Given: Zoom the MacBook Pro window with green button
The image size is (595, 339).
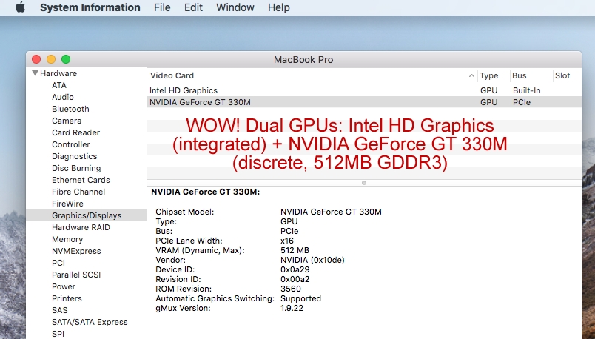Looking at the screenshot, I should point(66,59).
